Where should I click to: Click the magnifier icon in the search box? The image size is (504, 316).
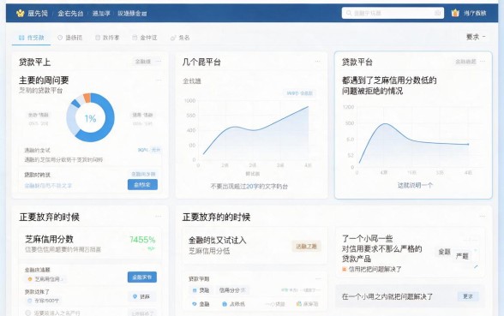(x=349, y=13)
